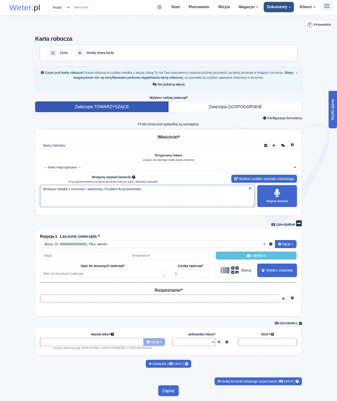The image size is (337, 401).
Task: Click the Zapisz button
Action: (x=168, y=391)
